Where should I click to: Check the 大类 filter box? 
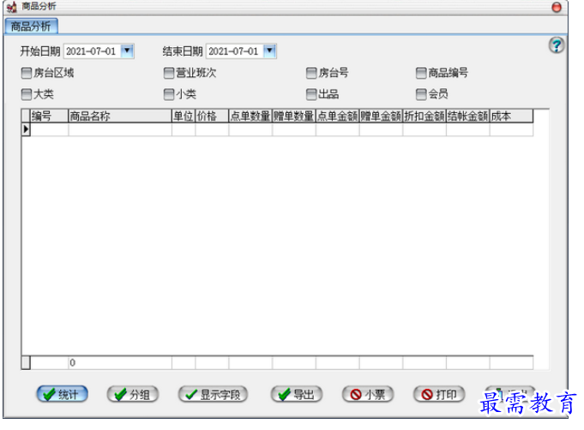[x=27, y=94]
